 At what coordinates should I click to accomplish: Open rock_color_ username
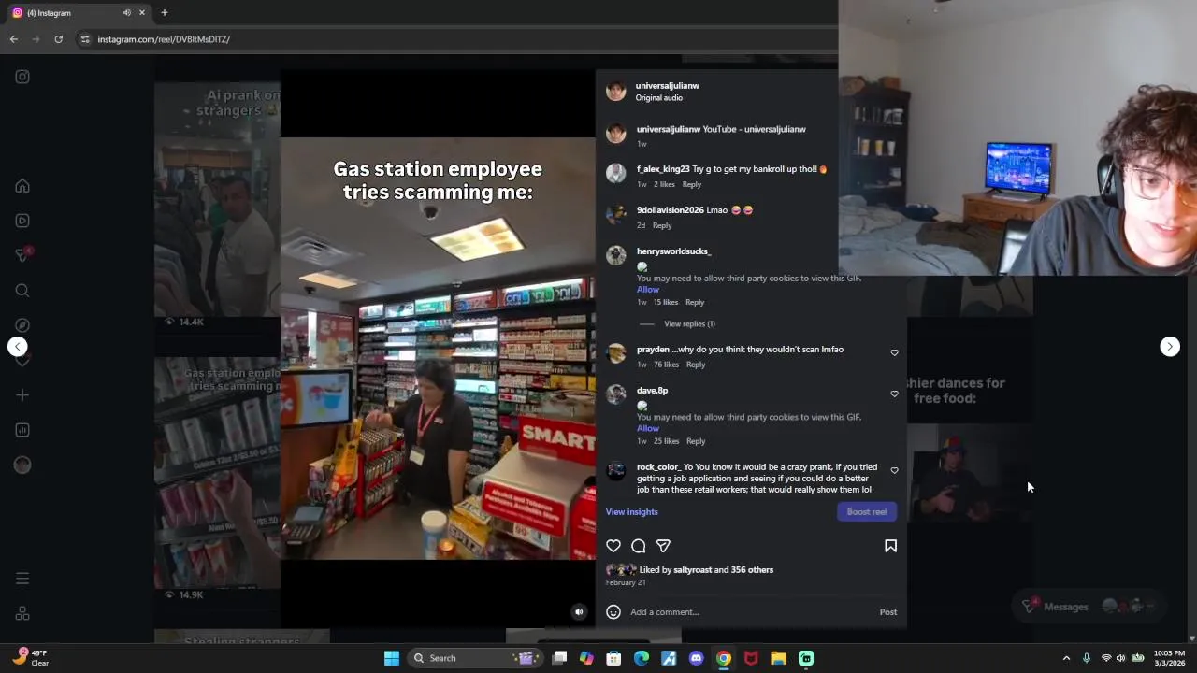(658, 467)
